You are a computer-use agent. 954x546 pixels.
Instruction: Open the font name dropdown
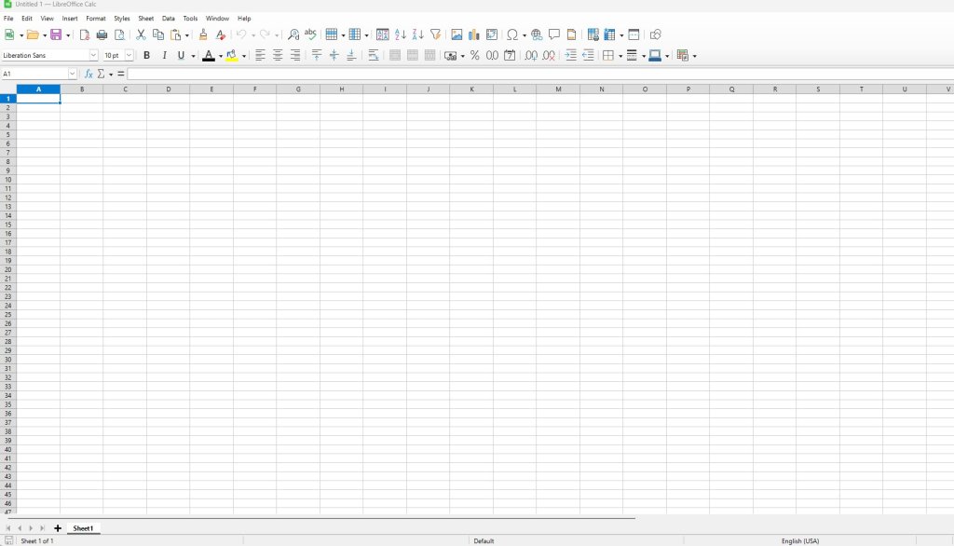(93, 55)
